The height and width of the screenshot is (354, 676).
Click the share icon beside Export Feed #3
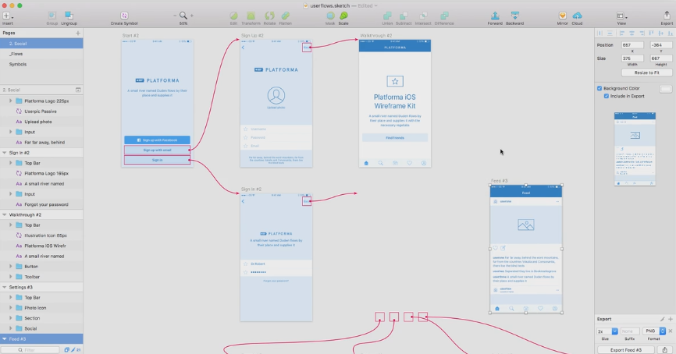(665, 350)
